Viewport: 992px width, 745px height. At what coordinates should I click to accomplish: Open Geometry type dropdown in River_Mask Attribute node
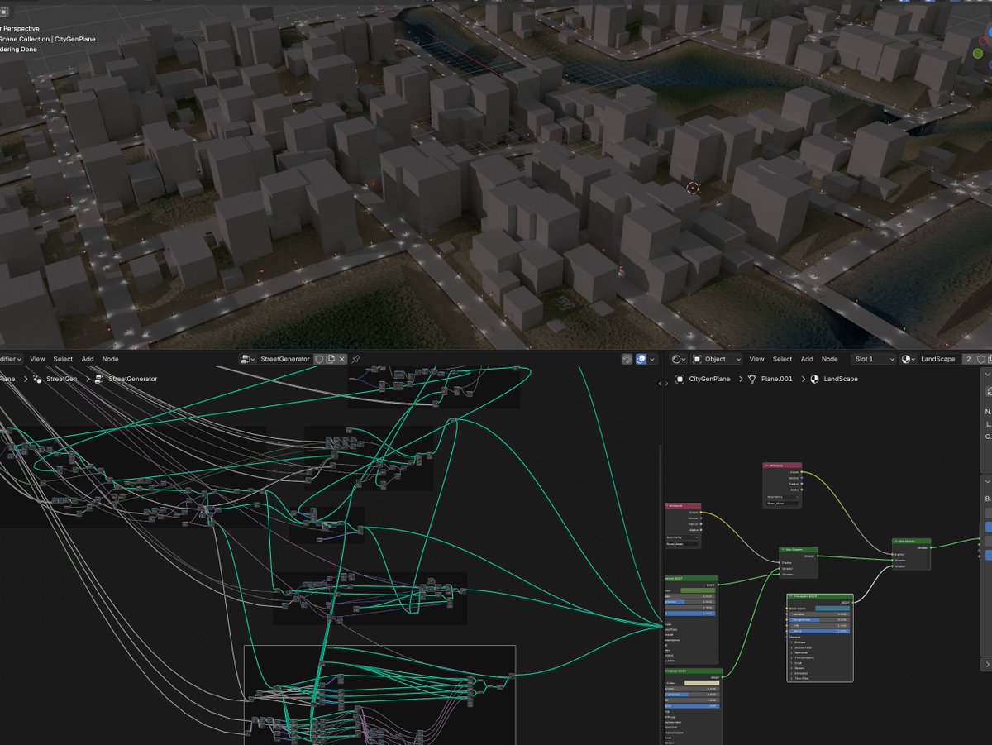tap(782, 497)
